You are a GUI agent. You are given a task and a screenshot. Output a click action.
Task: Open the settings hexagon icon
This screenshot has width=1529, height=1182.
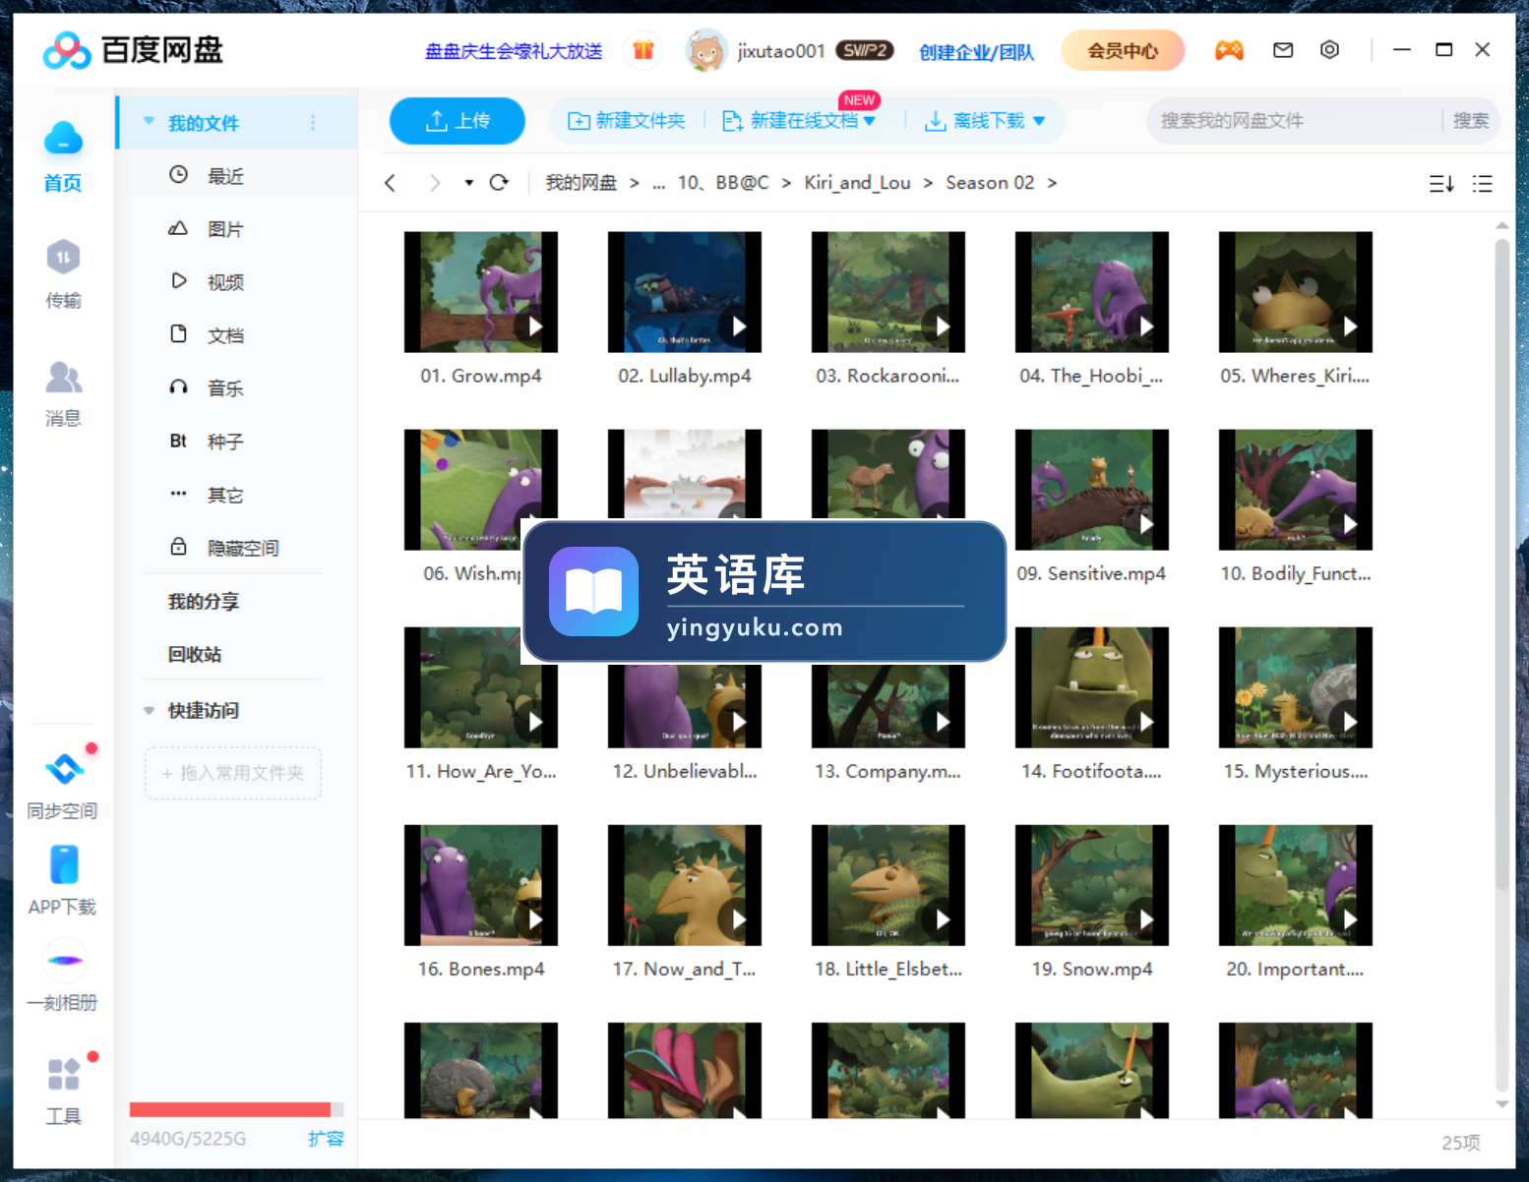pyautogui.click(x=1329, y=50)
